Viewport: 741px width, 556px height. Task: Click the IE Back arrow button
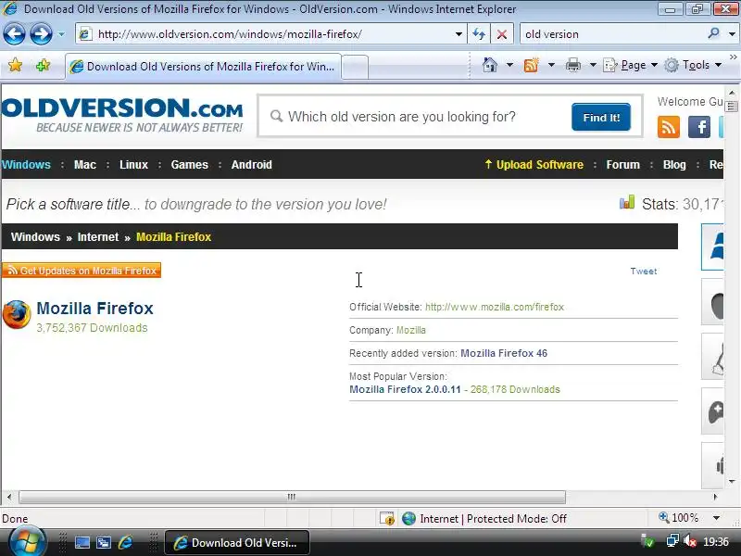coord(14,34)
